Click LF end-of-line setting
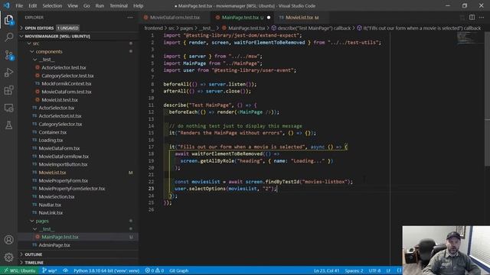The image size is (490, 275). (x=388, y=270)
